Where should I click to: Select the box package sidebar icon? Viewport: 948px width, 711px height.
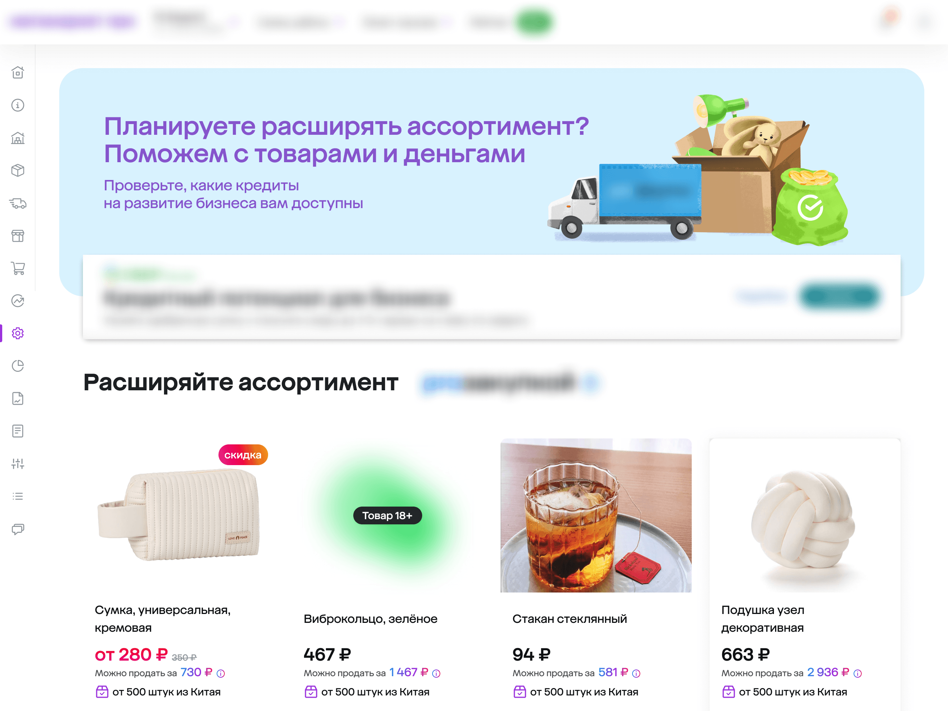pos(17,170)
